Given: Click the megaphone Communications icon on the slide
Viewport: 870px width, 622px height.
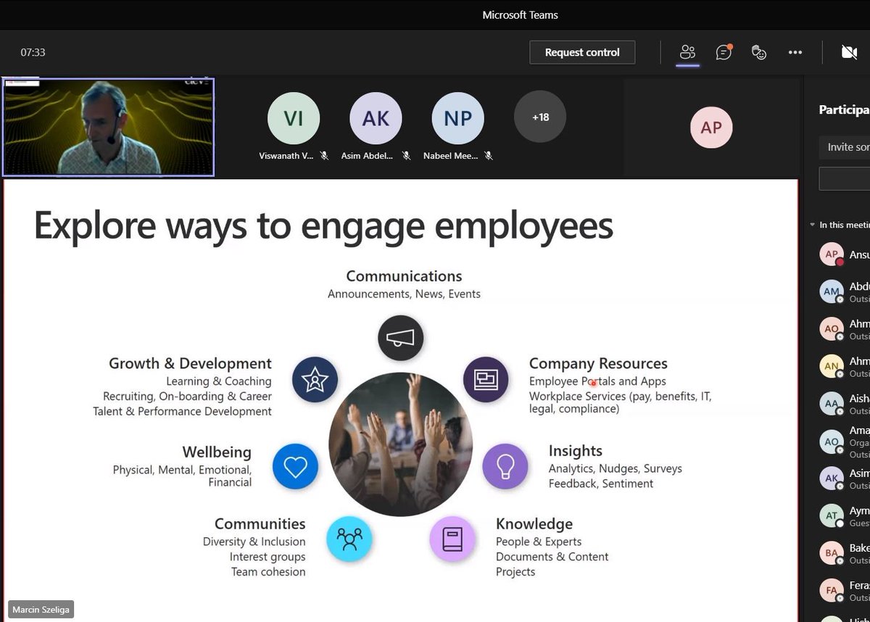Looking at the screenshot, I should click(400, 339).
